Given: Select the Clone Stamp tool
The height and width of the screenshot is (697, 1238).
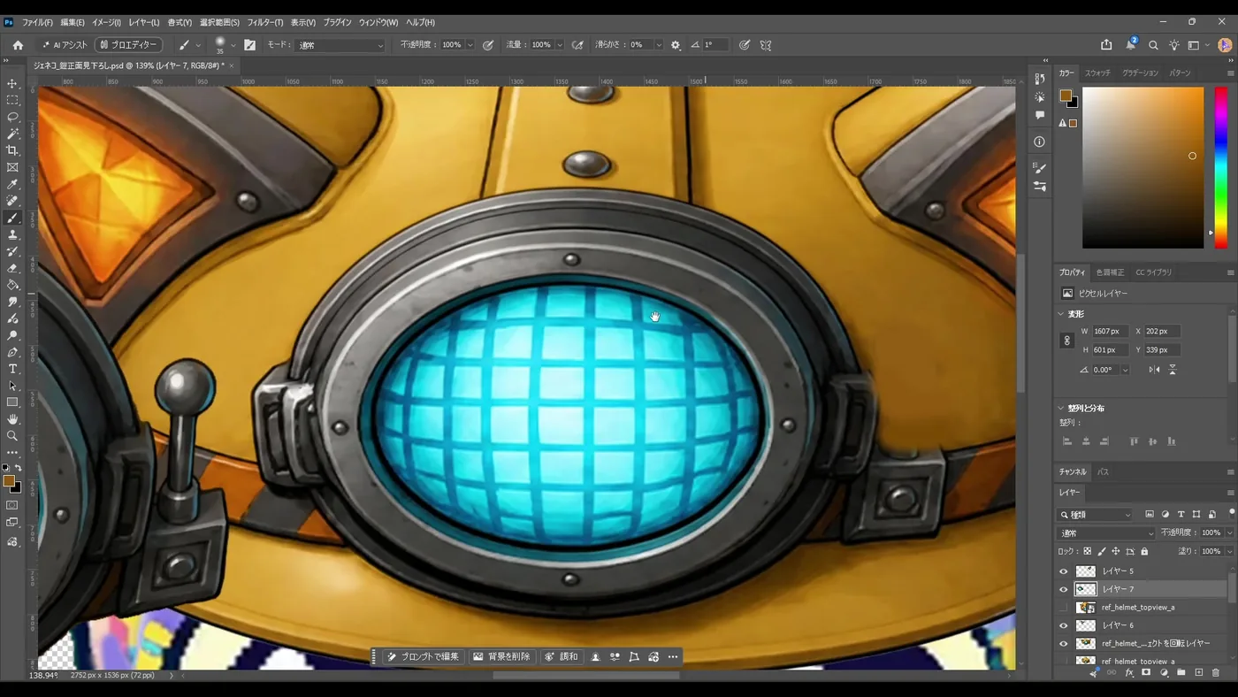Looking at the screenshot, I should pyautogui.click(x=12, y=234).
